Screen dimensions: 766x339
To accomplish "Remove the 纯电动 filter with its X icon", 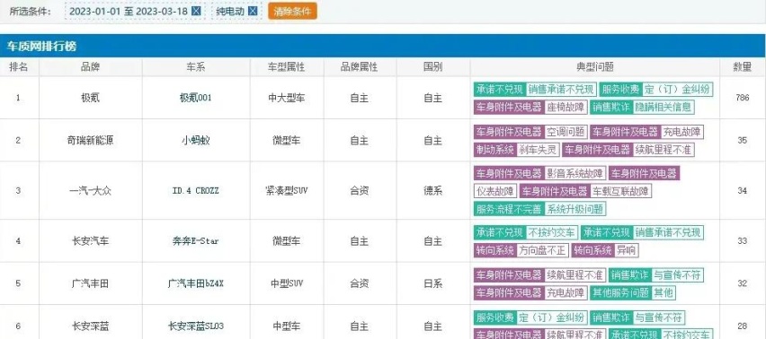I will click(x=253, y=11).
